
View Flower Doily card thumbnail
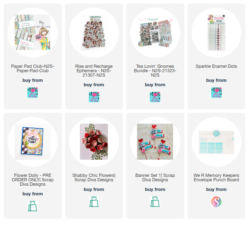tap(33, 142)
